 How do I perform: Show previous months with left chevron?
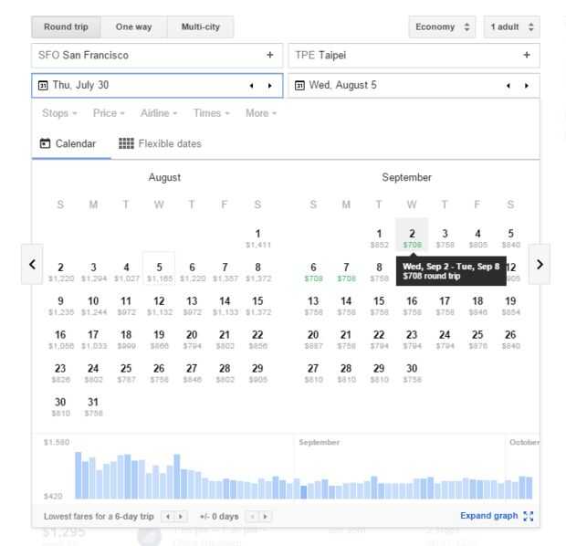point(33,264)
